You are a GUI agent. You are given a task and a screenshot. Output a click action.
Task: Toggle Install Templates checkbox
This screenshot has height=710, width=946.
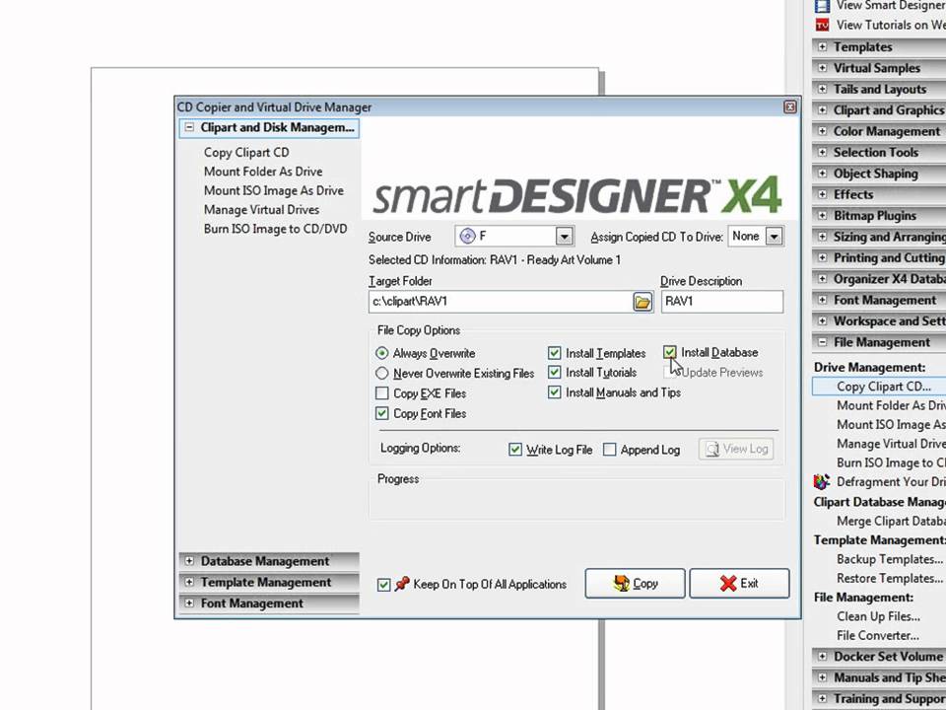coord(555,353)
